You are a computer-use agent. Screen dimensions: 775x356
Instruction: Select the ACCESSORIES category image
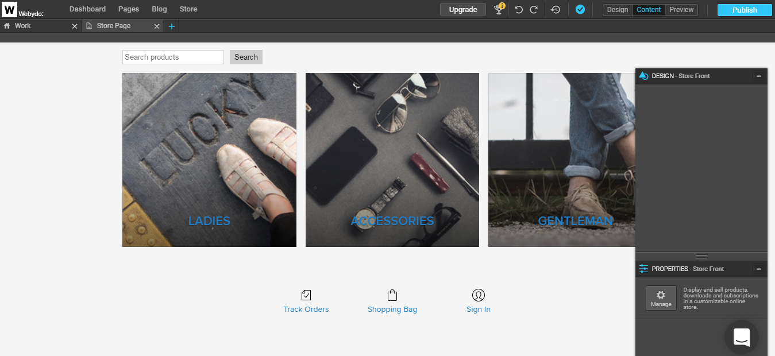coord(392,160)
